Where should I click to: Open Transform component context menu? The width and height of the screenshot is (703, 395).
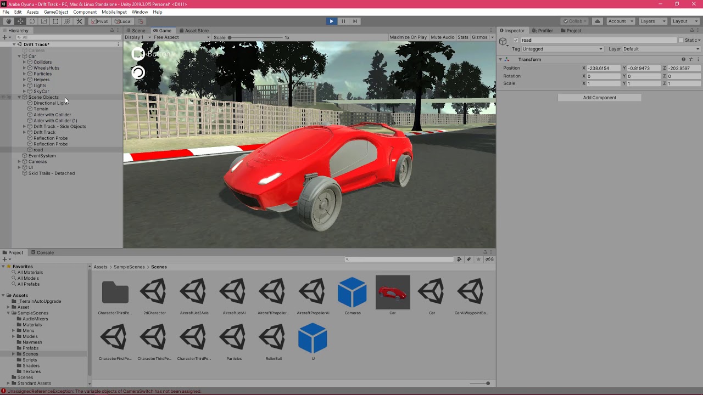[x=698, y=59]
